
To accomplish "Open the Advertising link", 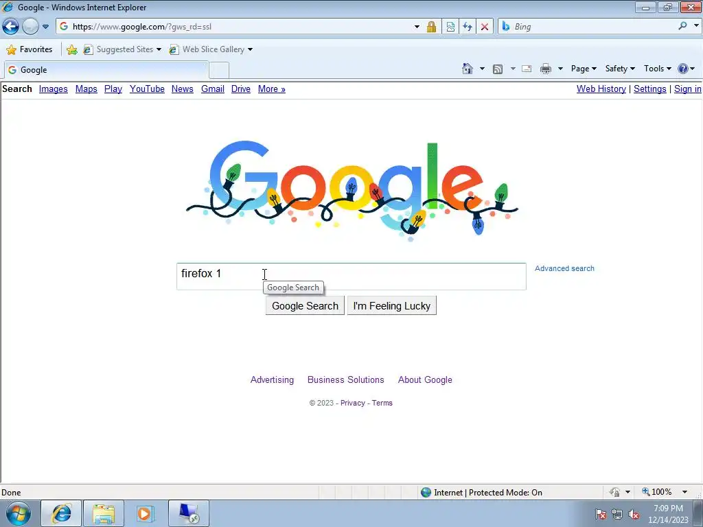I will 272,379.
